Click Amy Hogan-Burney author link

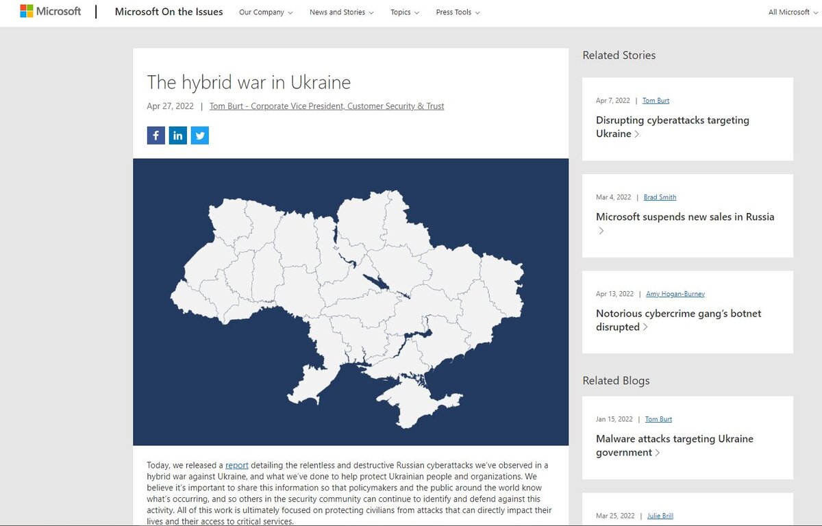coord(675,294)
